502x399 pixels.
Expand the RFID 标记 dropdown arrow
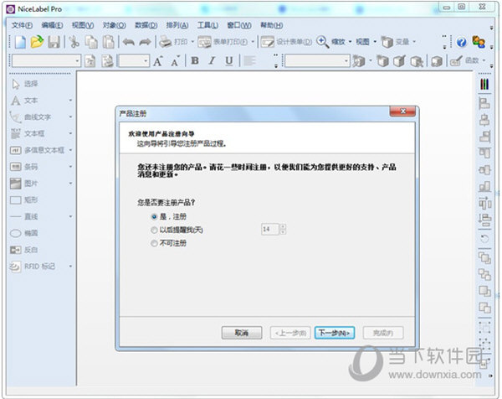tap(70, 267)
